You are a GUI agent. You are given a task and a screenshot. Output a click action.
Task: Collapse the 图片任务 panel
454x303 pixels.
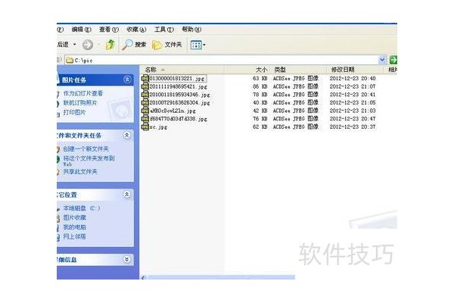click(127, 80)
